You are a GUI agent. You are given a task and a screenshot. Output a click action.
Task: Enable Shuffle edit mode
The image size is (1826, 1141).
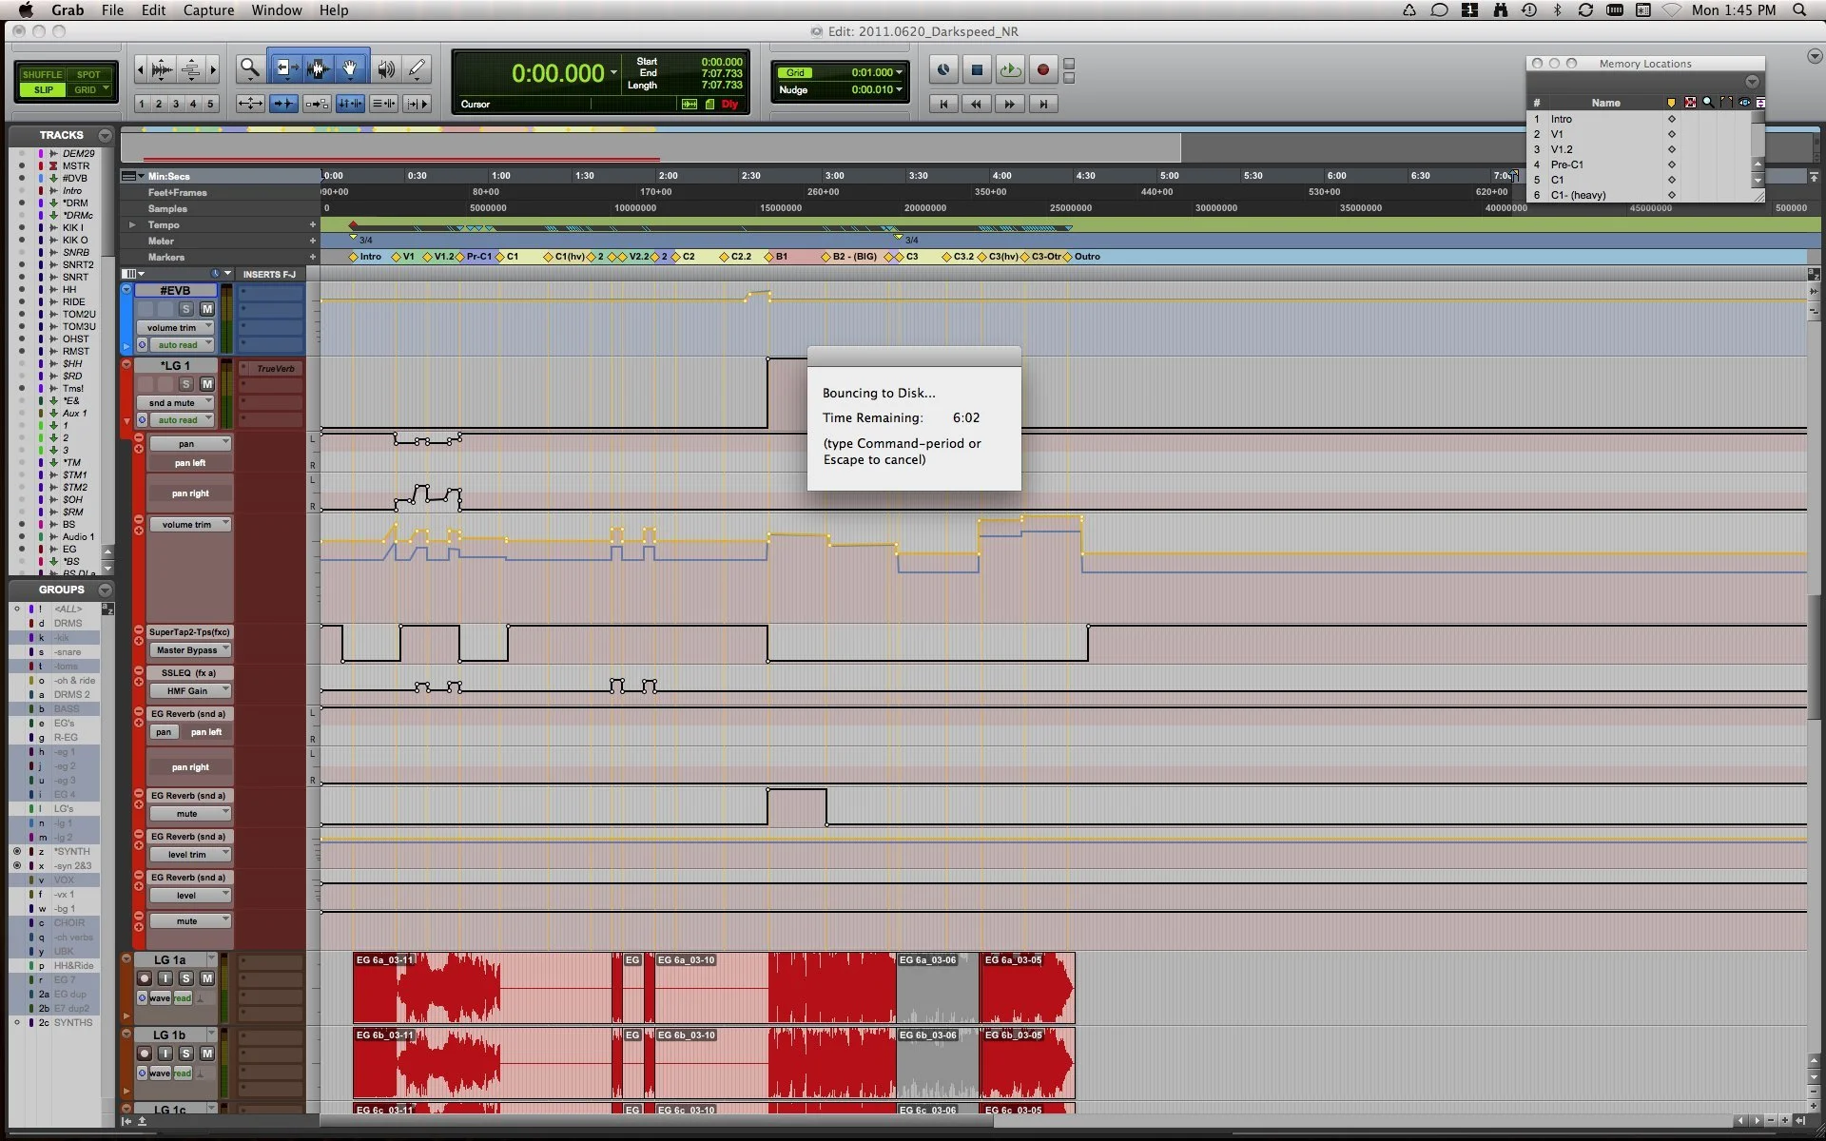42,74
